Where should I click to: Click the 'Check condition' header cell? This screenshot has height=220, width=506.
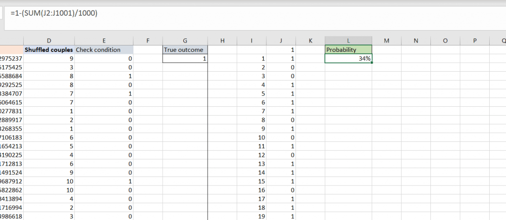[104, 49]
